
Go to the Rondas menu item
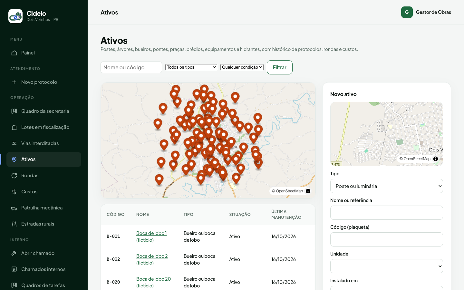pyautogui.click(x=44, y=176)
